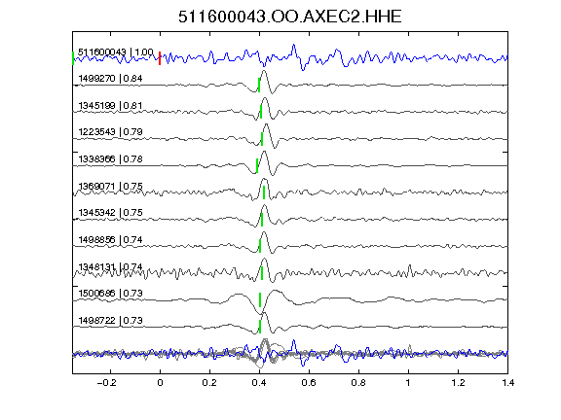
Task: Click the green marker on trace 1223543
Action: [262, 139]
